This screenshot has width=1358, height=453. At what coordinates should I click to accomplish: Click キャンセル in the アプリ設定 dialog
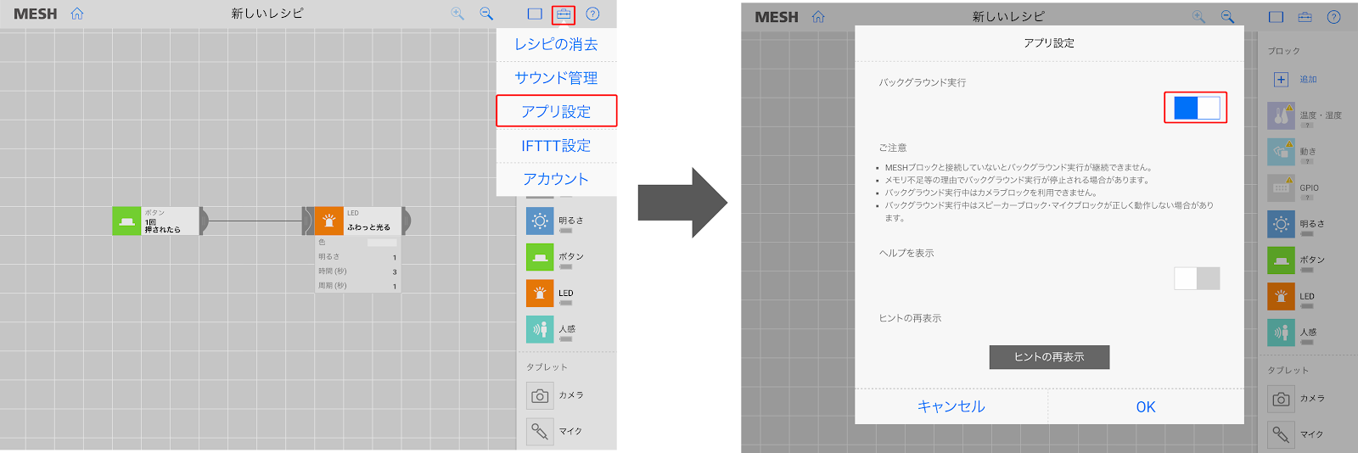pos(951,407)
